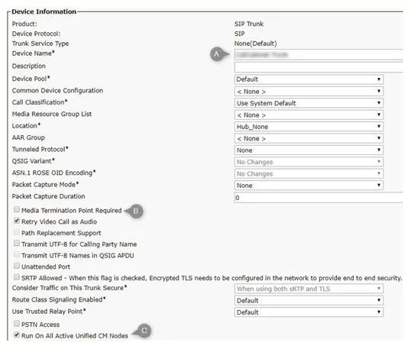Expand the AAR Group dropdown
411x349 pixels.
[x=309, y=138]
